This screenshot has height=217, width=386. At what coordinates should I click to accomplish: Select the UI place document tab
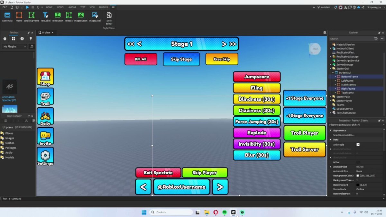pyautogui.click(x=46, y=32)
